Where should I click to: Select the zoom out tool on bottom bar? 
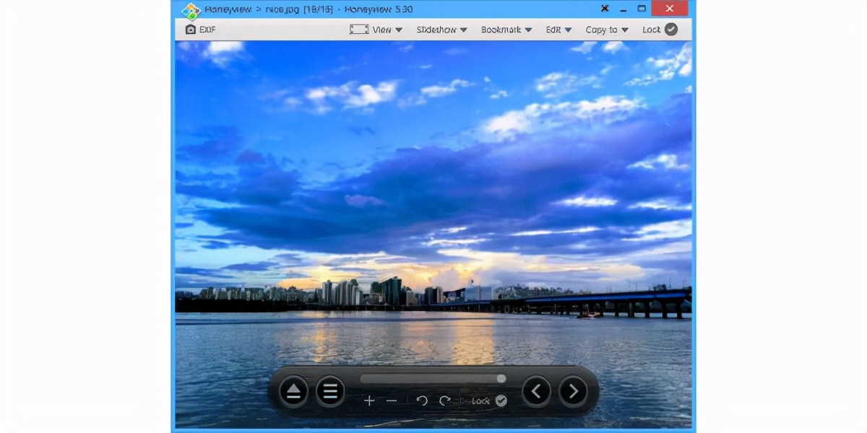click(391, 400)
